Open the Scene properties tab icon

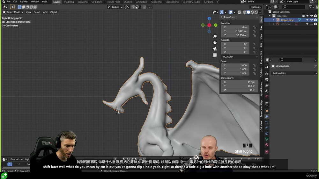pyautogui.click(x=267, y=91)
